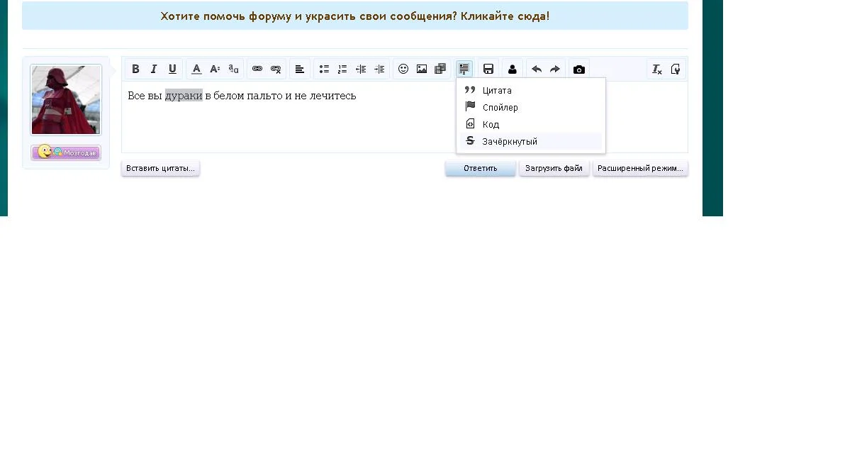Image resolution: width=862 pixels, height=473 pixels.
Task: Create a bulleted list
Action: click(324, 69)
